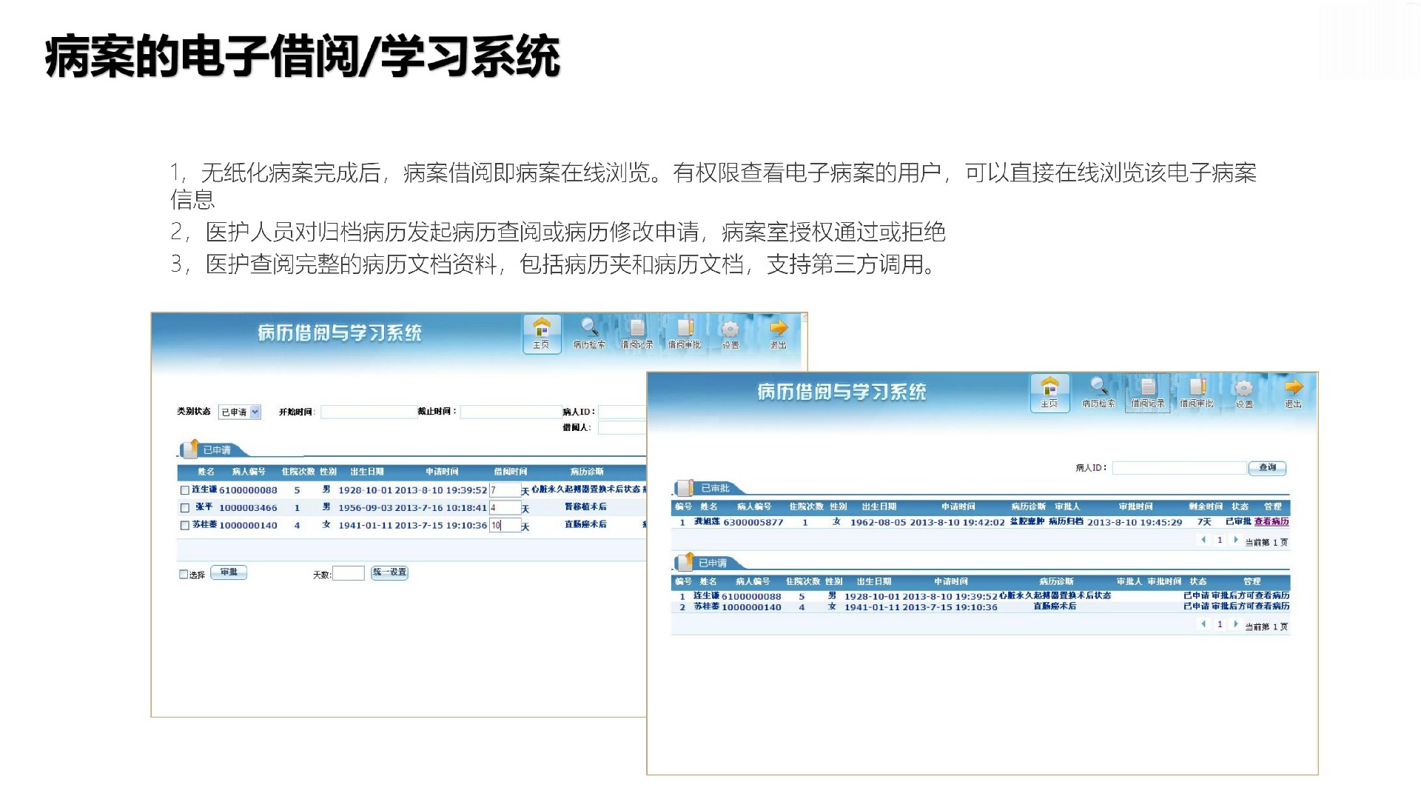Screen dimensions: 1421x799
Task: Click the 退出 arrow icon in the back window
Action: (x=778, y=333)
